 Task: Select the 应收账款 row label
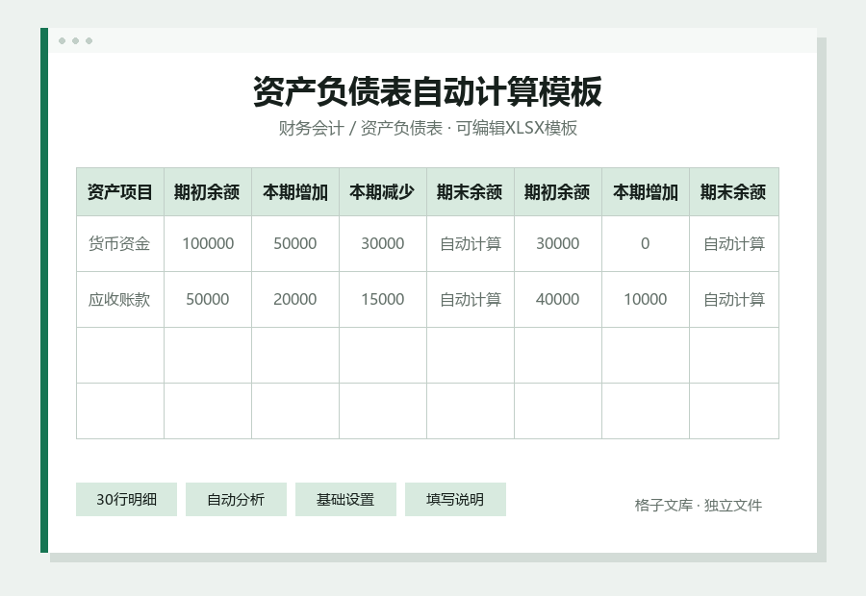pyautogui.click(x=120, y=299)
